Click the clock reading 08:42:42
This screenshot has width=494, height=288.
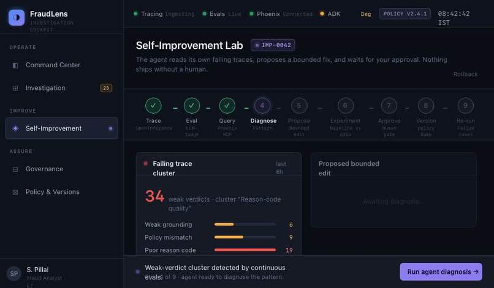pos(454,18)
